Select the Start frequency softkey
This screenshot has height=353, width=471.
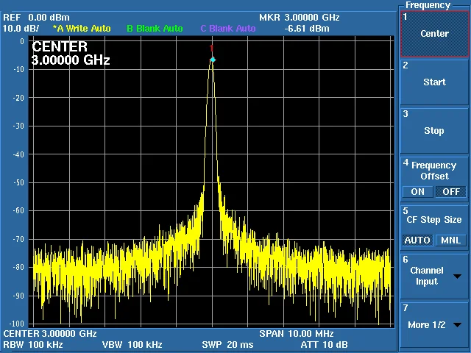[x=434, y=82]
